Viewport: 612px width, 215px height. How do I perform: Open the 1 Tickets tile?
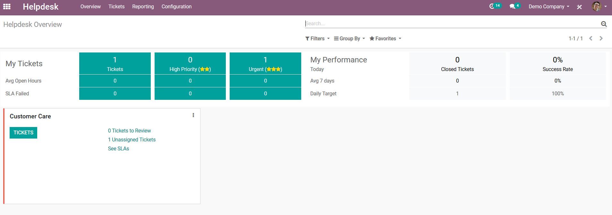[x=115, y=63]
